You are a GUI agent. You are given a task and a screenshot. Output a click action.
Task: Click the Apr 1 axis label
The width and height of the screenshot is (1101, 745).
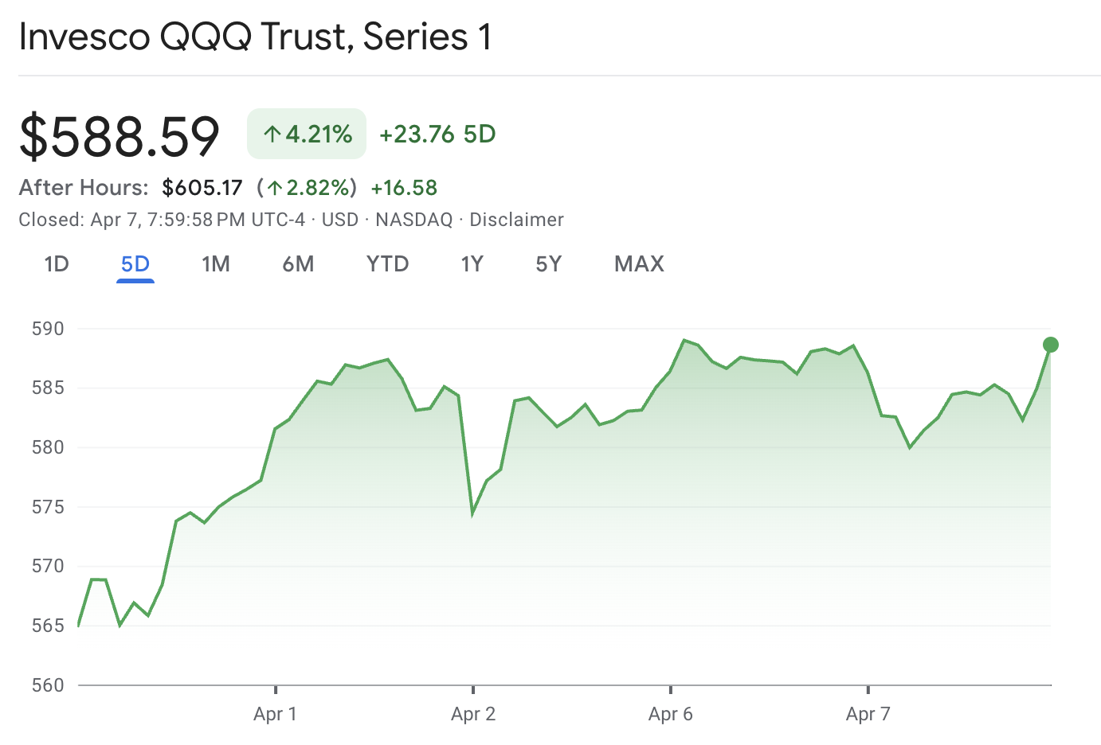[x=276, y=714]
